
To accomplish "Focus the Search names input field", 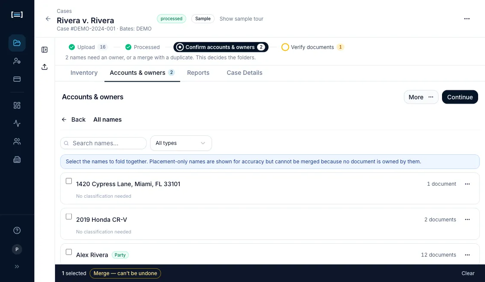I will coord(103,143).
